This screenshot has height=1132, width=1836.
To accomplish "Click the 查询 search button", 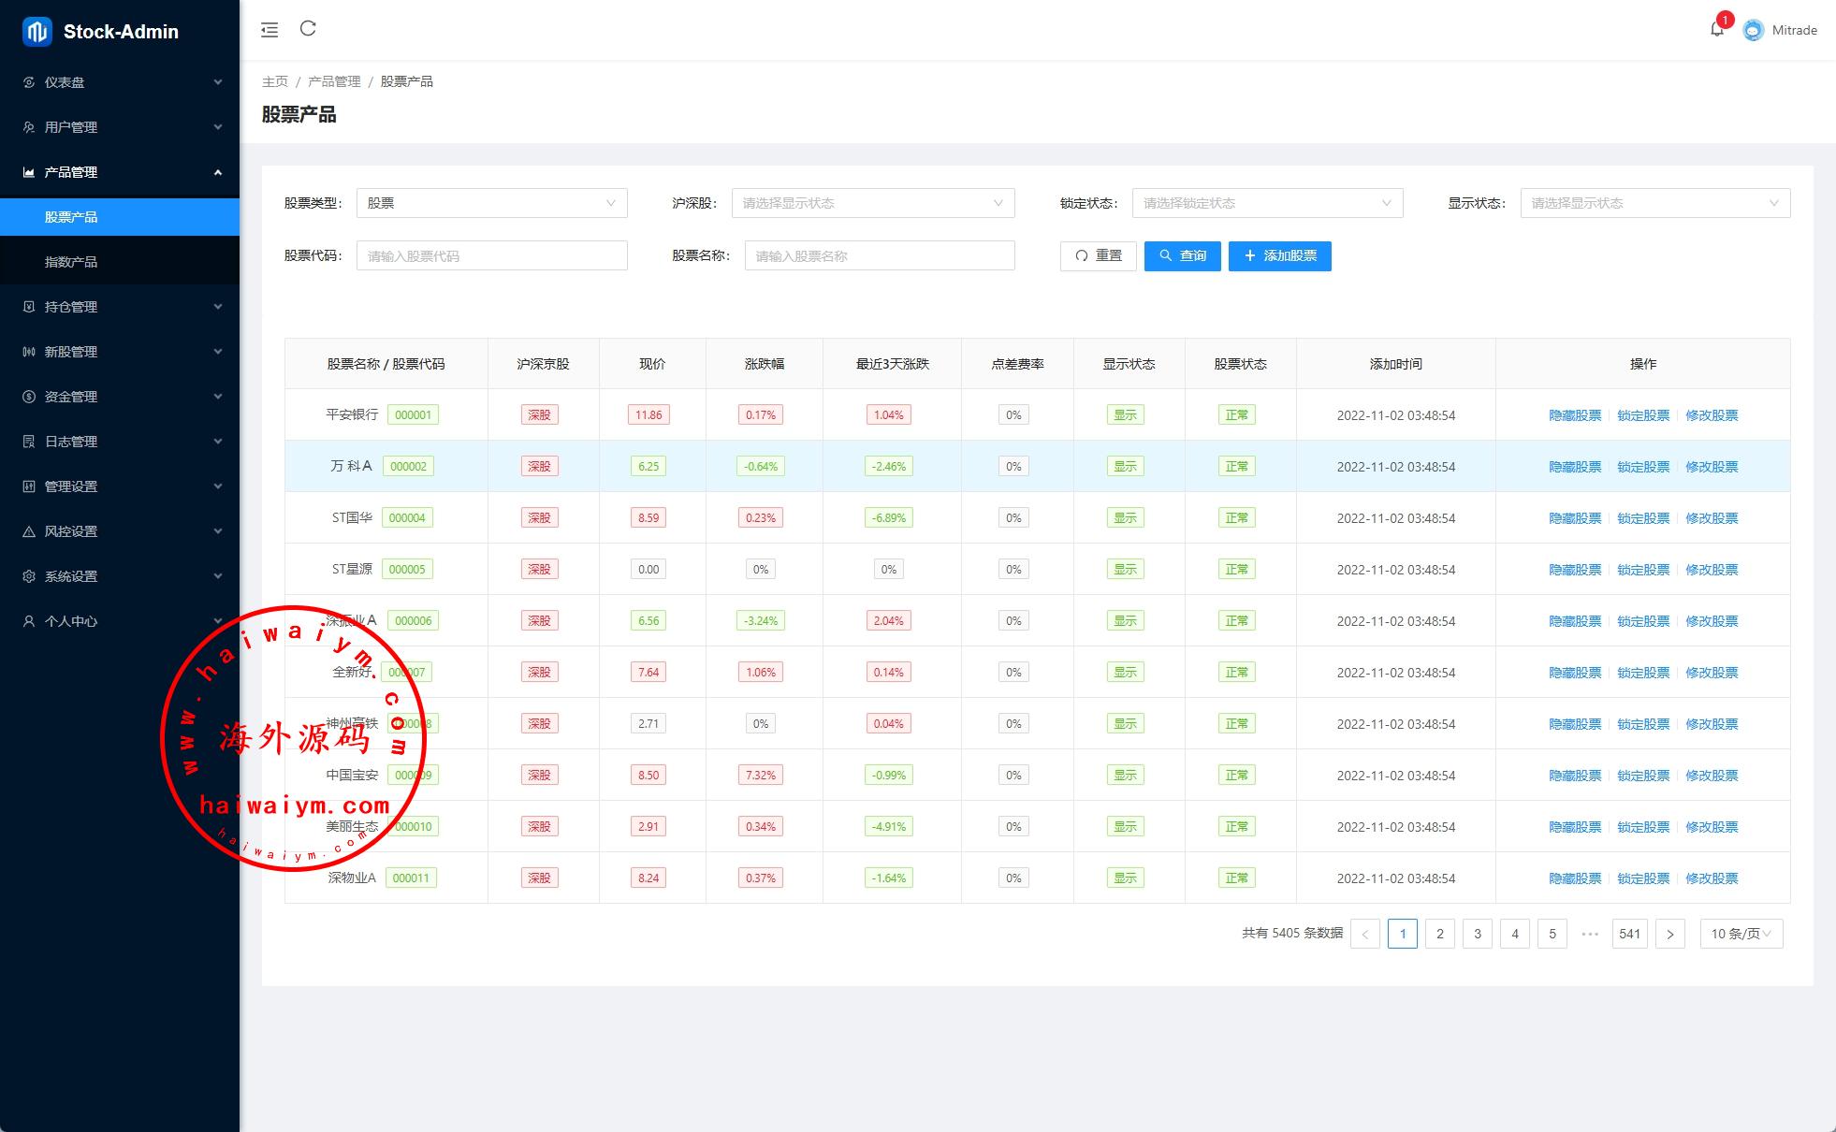I will point(1182,255).
